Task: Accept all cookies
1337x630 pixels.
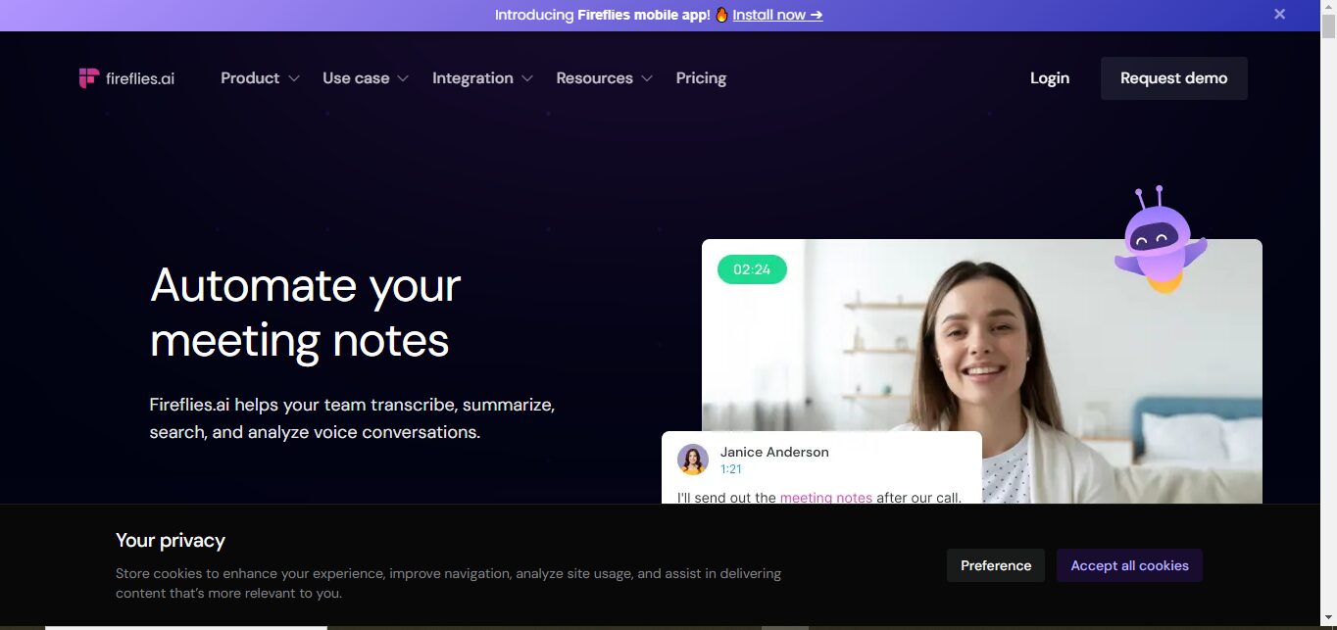Action: pos(1129,565)
